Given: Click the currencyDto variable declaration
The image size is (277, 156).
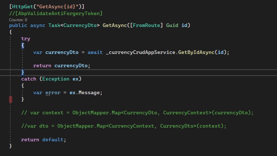Looking at the screenshot, I should (x=62, y=52).
